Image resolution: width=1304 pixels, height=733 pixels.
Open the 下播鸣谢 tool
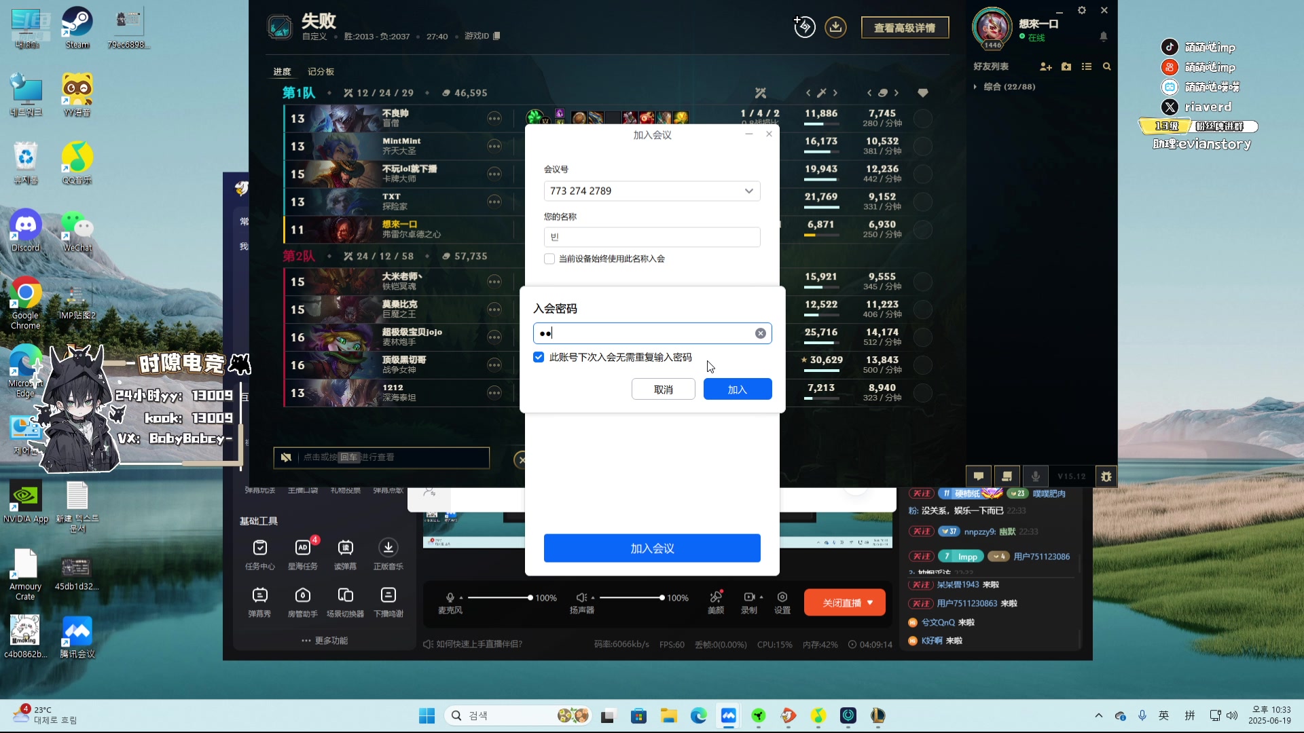(x=388, y=601)
